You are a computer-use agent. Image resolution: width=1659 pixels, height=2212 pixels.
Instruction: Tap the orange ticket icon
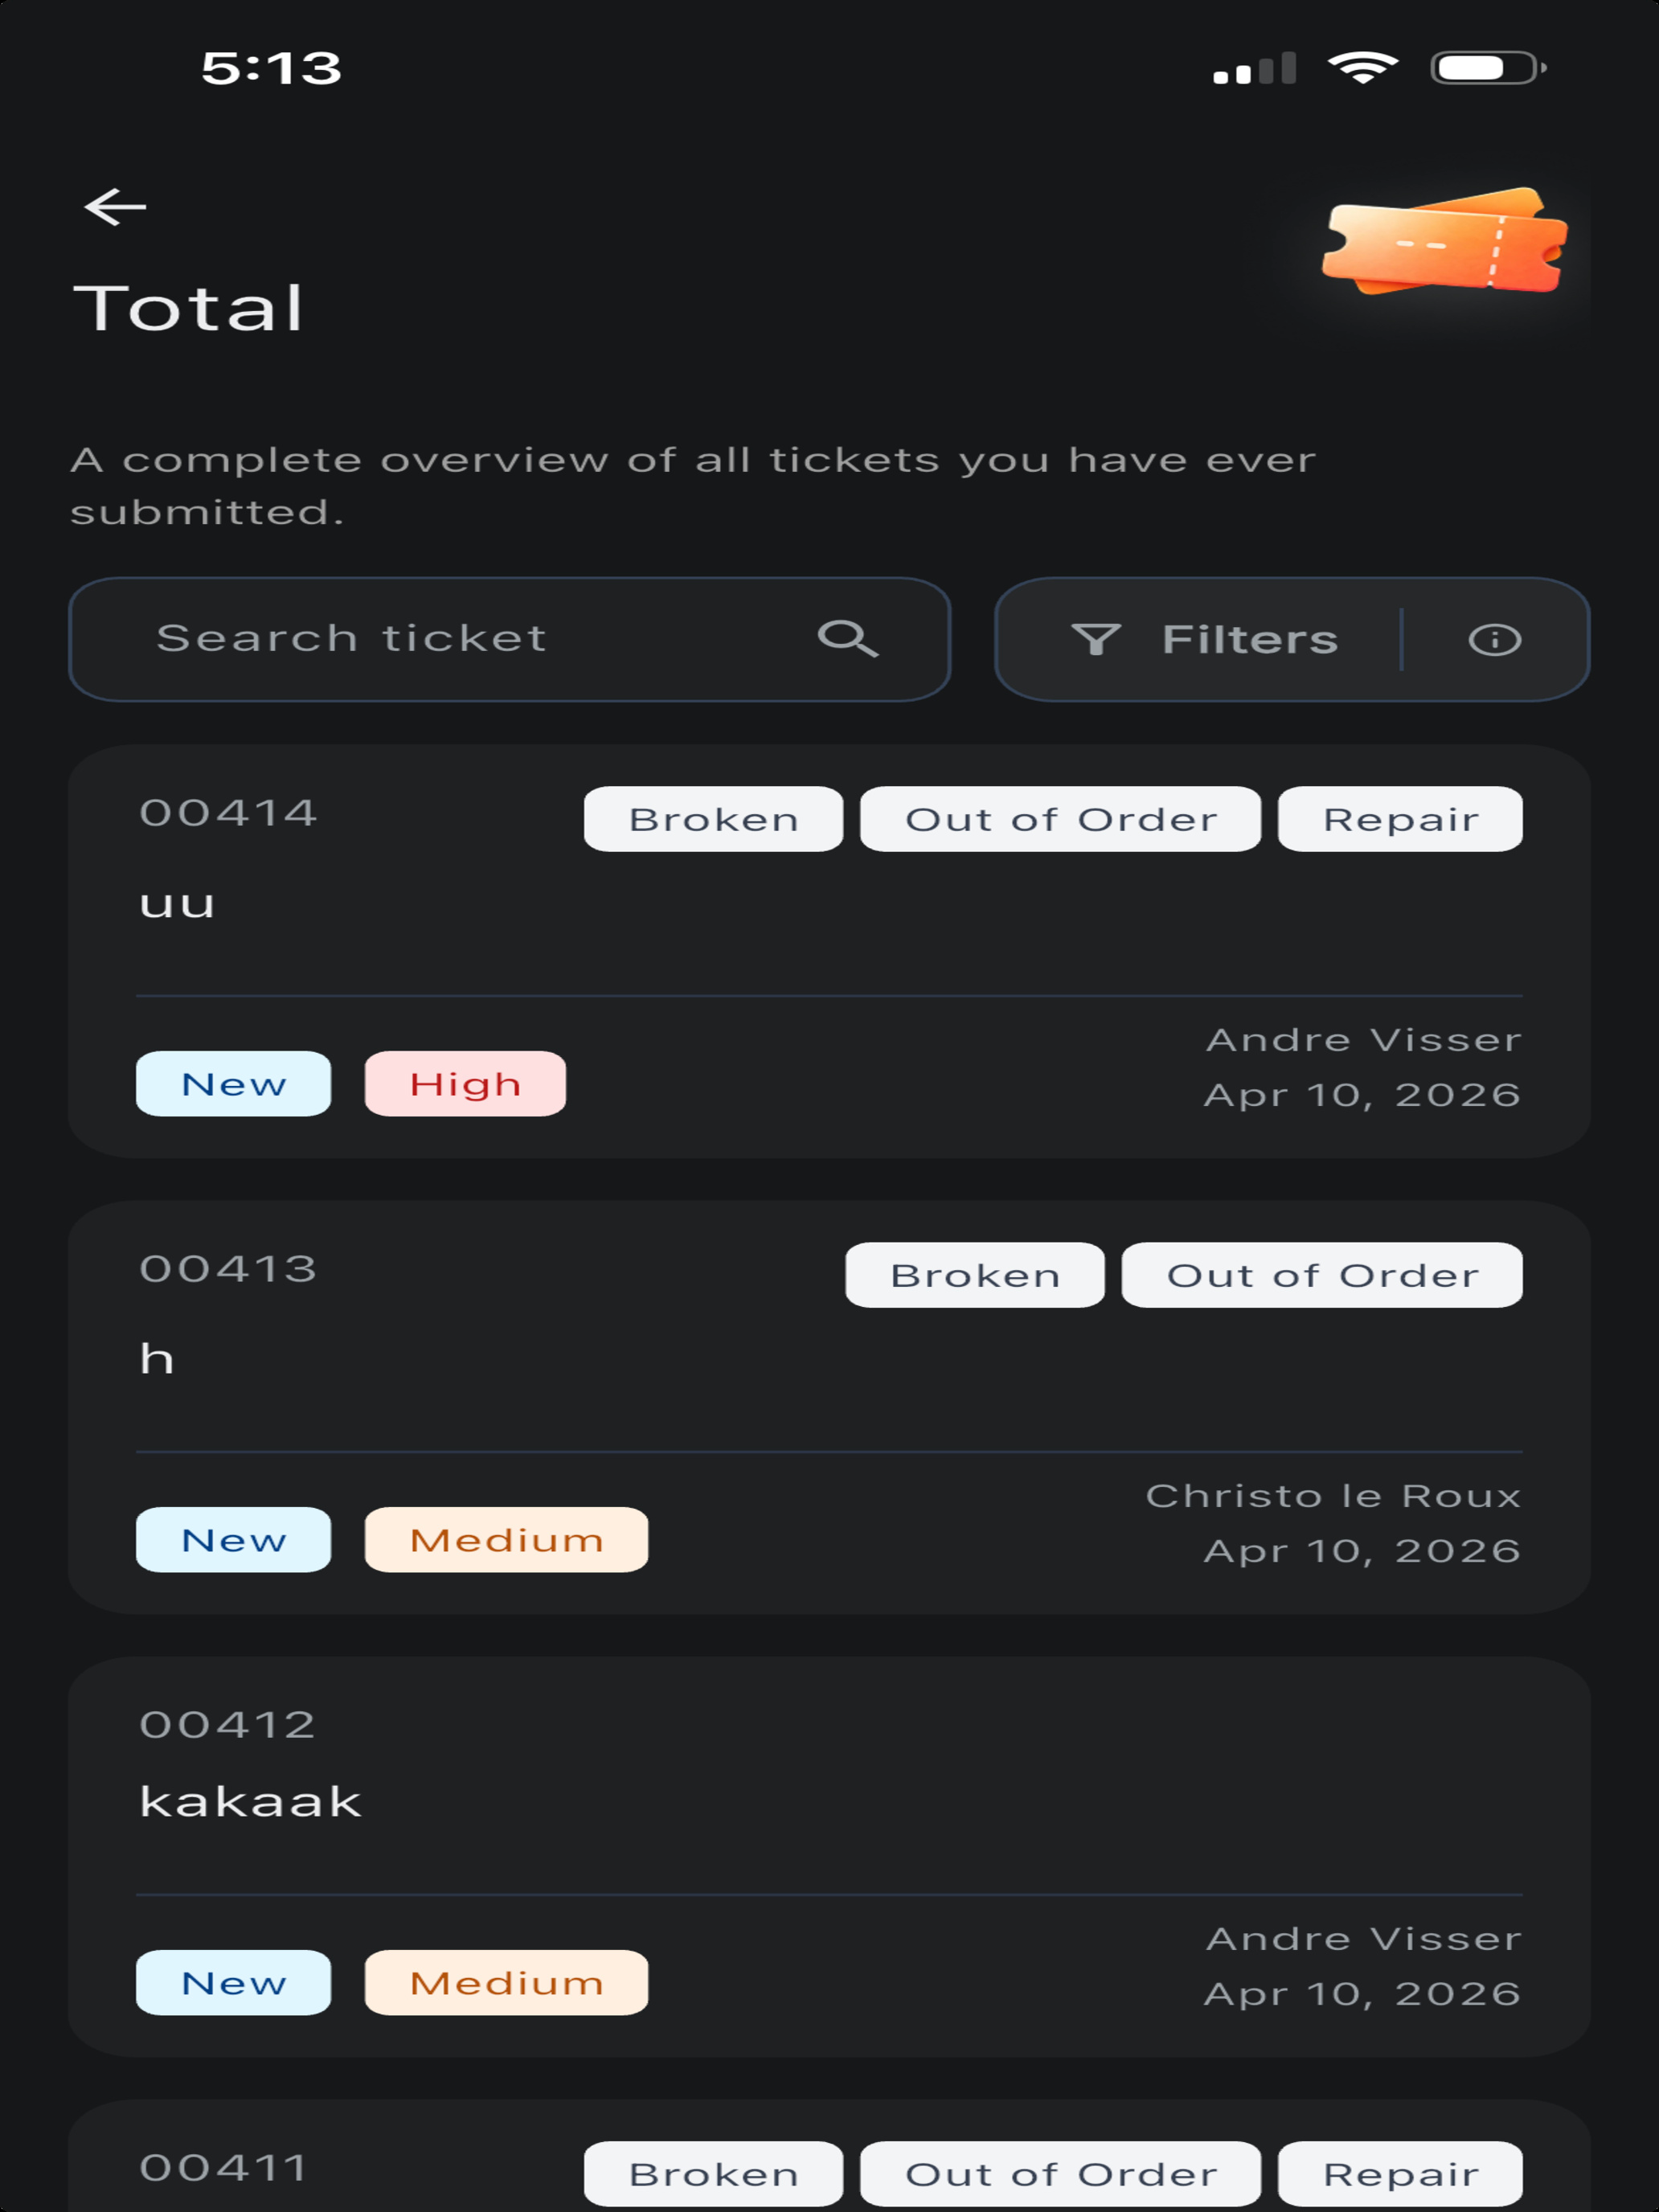pos(1444,241)
